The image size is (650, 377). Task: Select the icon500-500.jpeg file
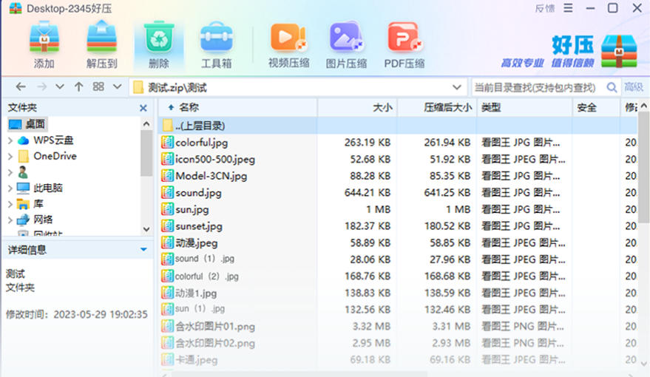point(215,159)
